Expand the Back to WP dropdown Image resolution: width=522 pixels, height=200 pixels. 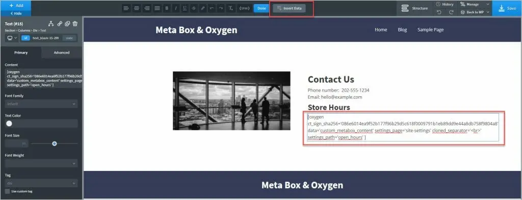coord(475,12)
